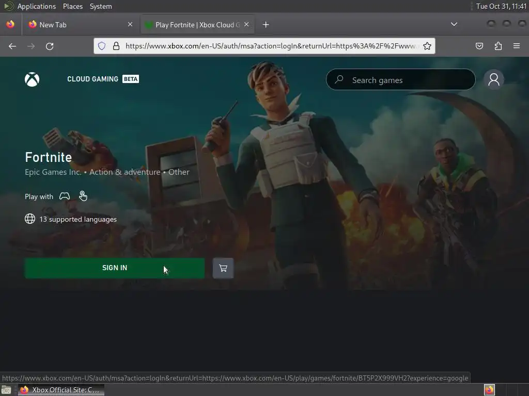
Task: Click the controller icon next to Play with
Action: pyautogui.click(x=65, y=196)
